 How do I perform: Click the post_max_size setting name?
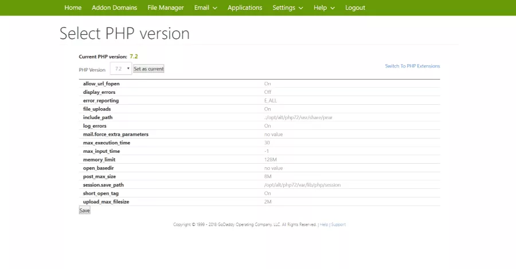99,176
